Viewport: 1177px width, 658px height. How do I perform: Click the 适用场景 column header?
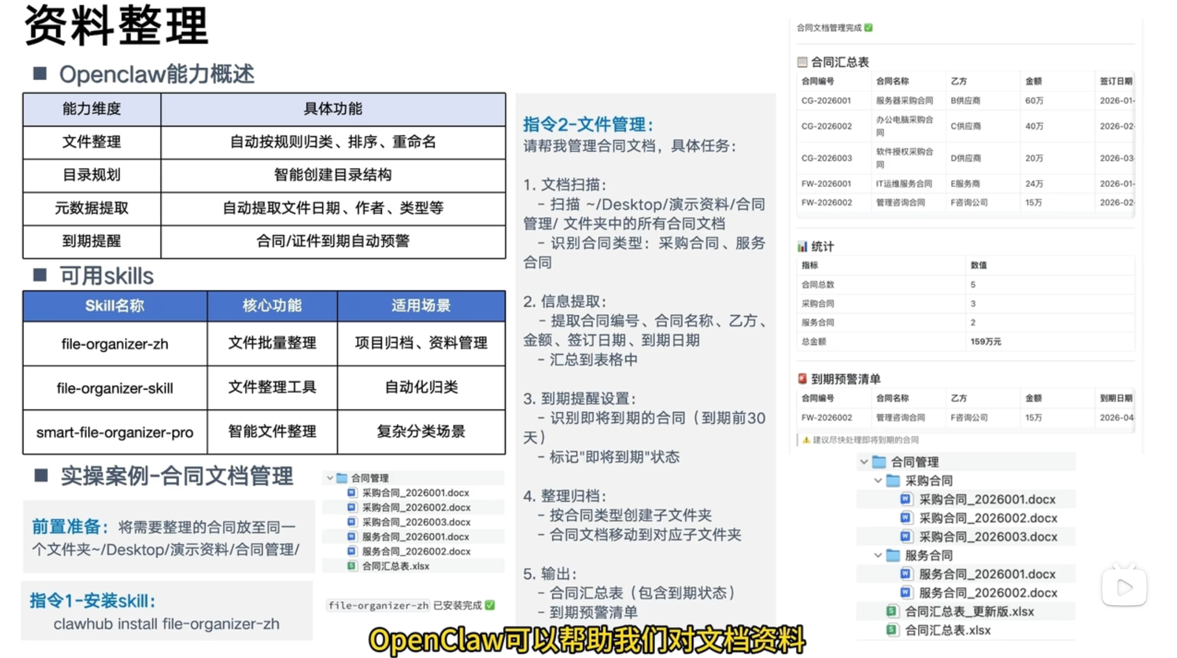pyautogui.click(x=421, y=306)
